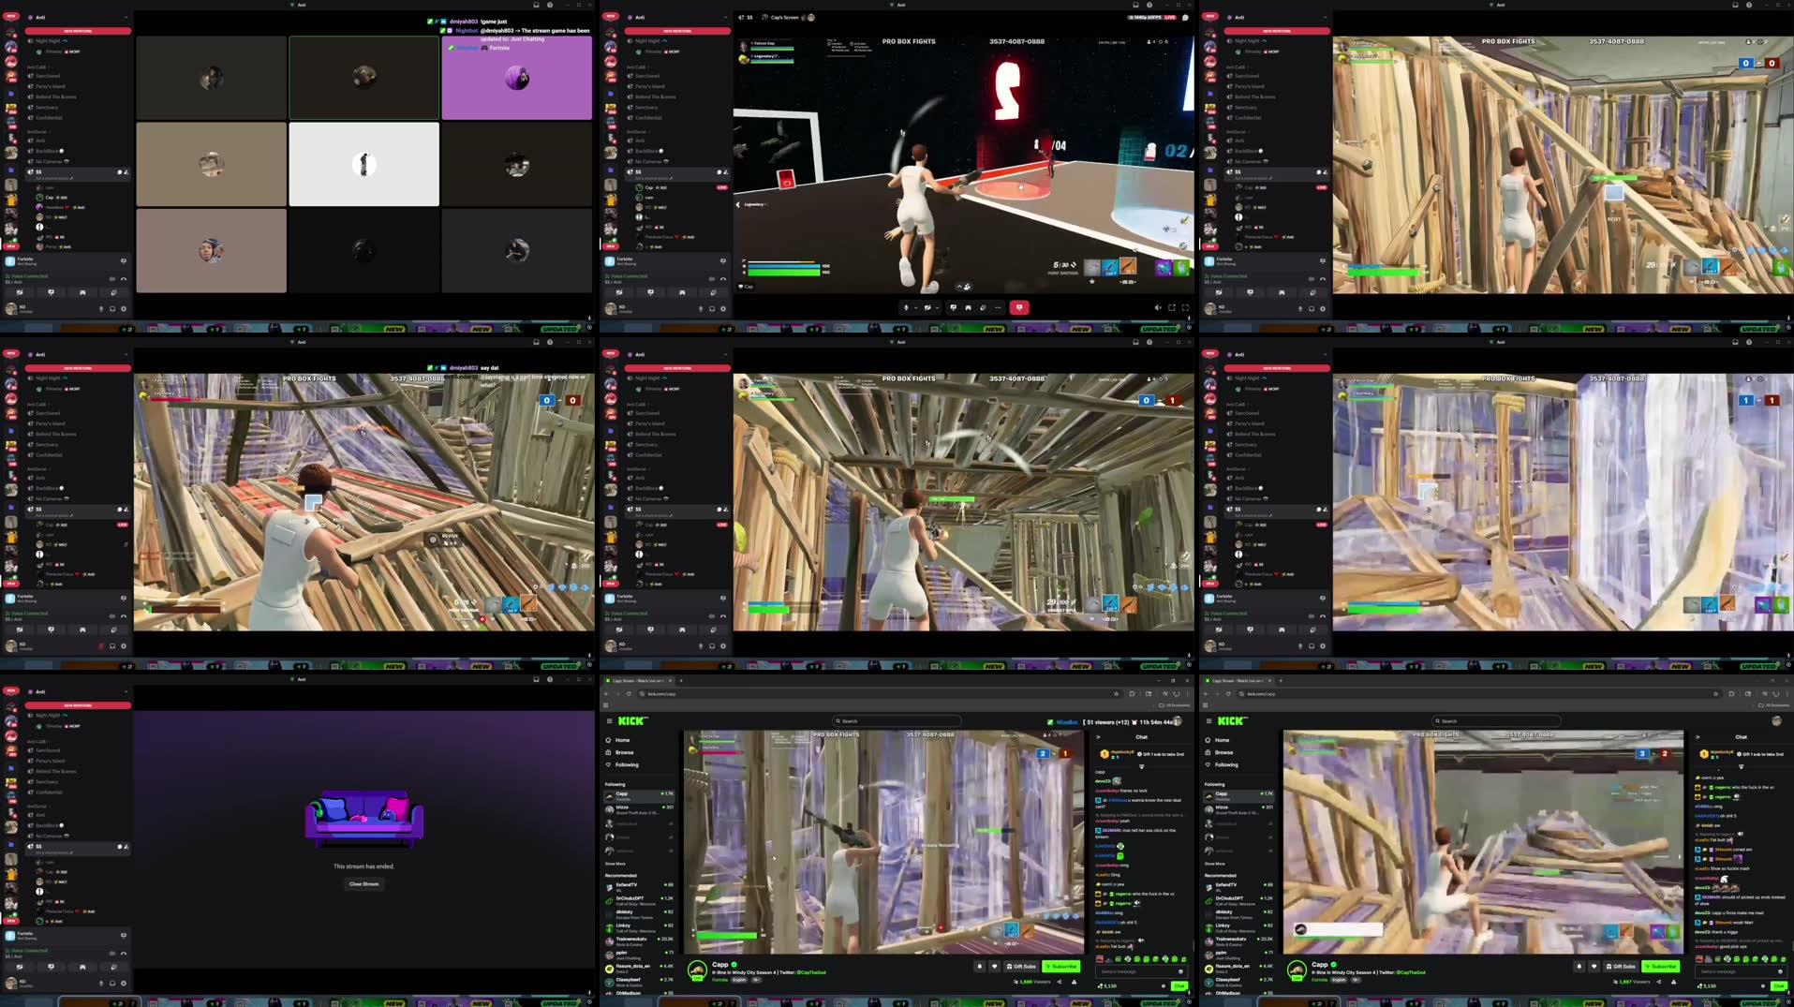Open more options ellipsis in Cap's Screen toolbar
1794x1007 pixels.
(x=998, y=307)
